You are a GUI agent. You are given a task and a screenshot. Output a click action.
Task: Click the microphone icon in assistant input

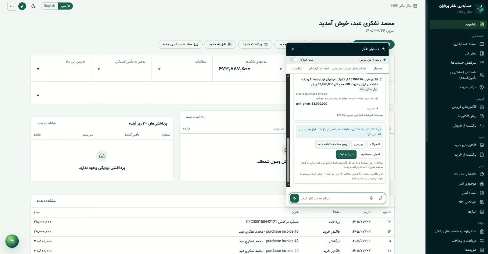click(371, 198)
